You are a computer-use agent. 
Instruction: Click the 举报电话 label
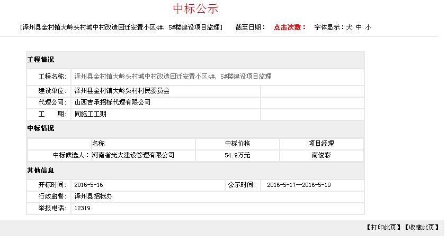(52, 208)
